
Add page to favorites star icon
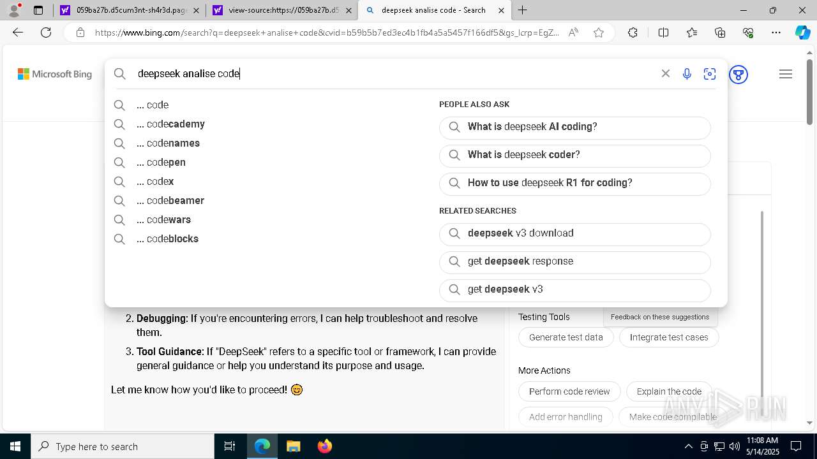click(x=599, y=33)
